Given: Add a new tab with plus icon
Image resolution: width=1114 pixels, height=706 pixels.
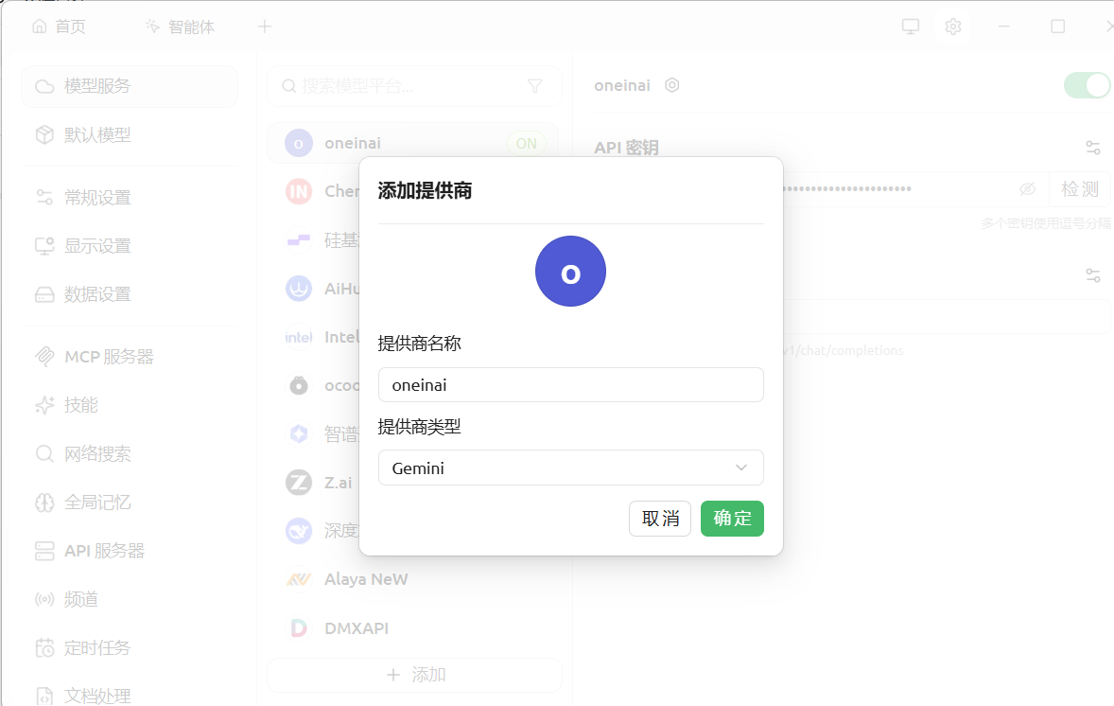Looking at the screenshot, I should tap(264, 27).
